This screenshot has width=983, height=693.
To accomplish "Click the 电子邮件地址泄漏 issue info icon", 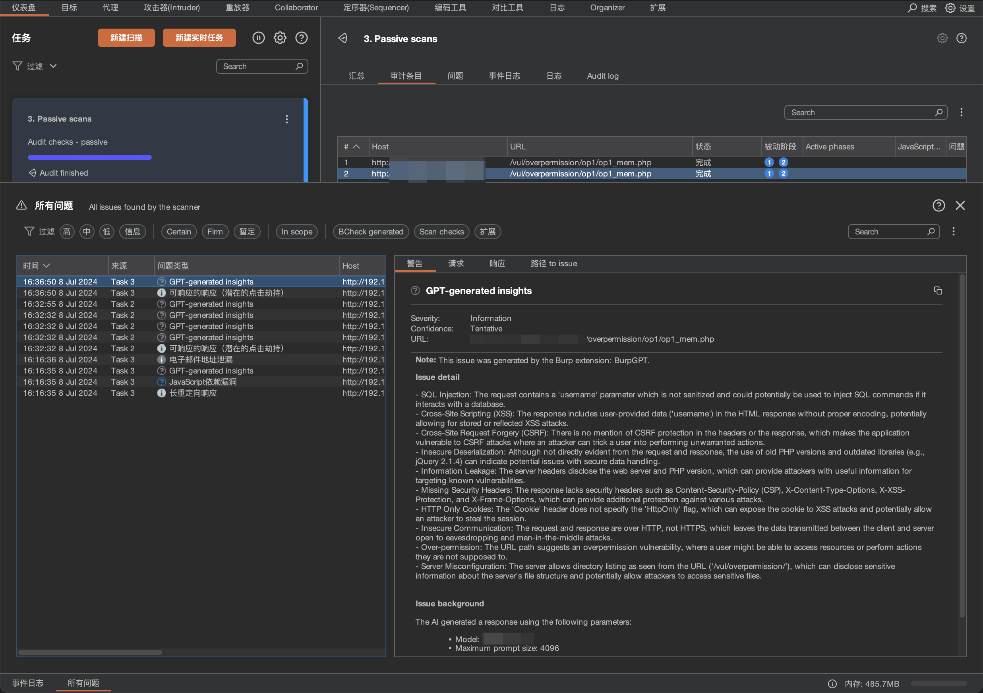I will (161, 360).
